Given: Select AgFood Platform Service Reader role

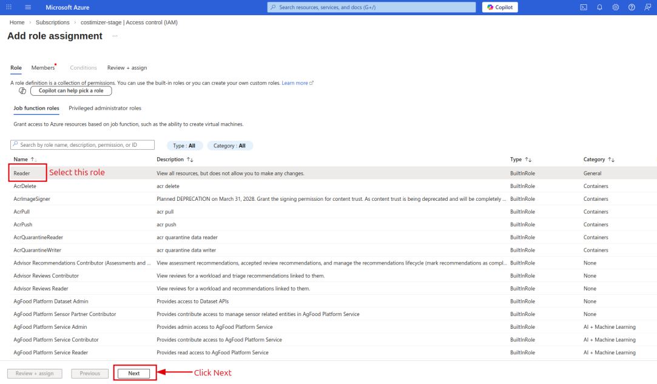Looking at the screenshot, I should 51,352.
